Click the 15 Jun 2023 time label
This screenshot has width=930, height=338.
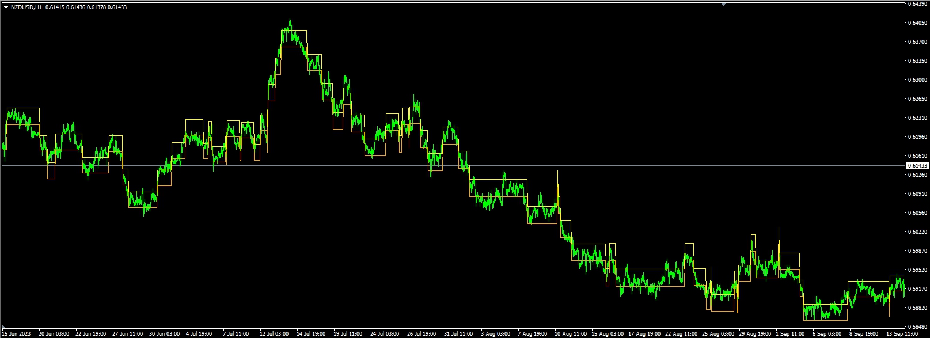pos(16,333)
